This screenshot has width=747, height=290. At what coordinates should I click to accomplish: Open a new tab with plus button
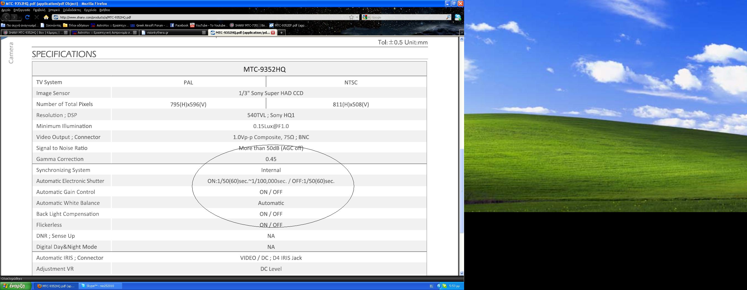click(x=281, y=33)
